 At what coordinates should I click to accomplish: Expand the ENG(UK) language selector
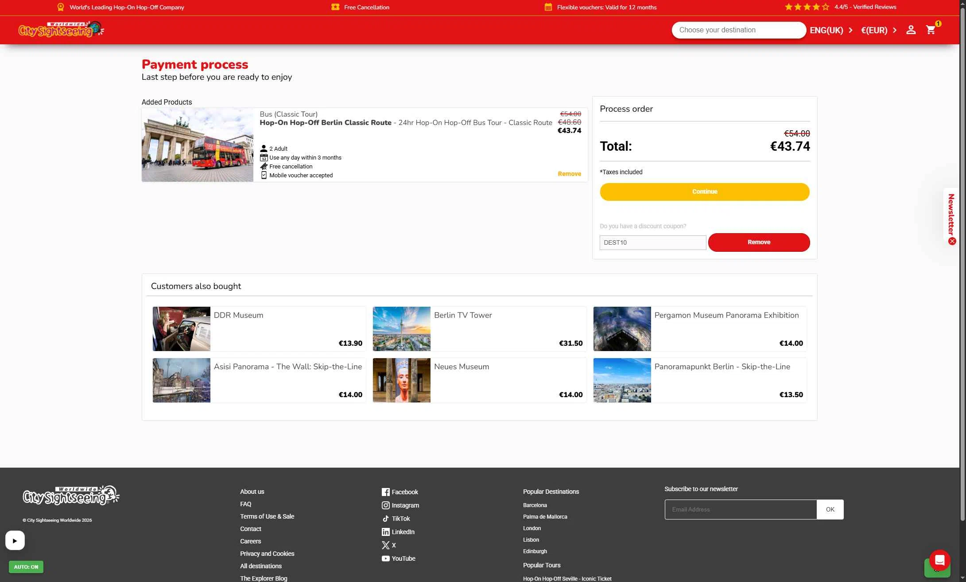click(x=831, y=30)
